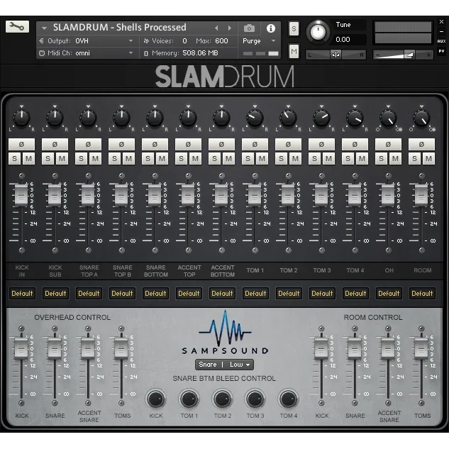Click the AUX button in header
This screenshot has width=449, height=449.
(441, 41)
